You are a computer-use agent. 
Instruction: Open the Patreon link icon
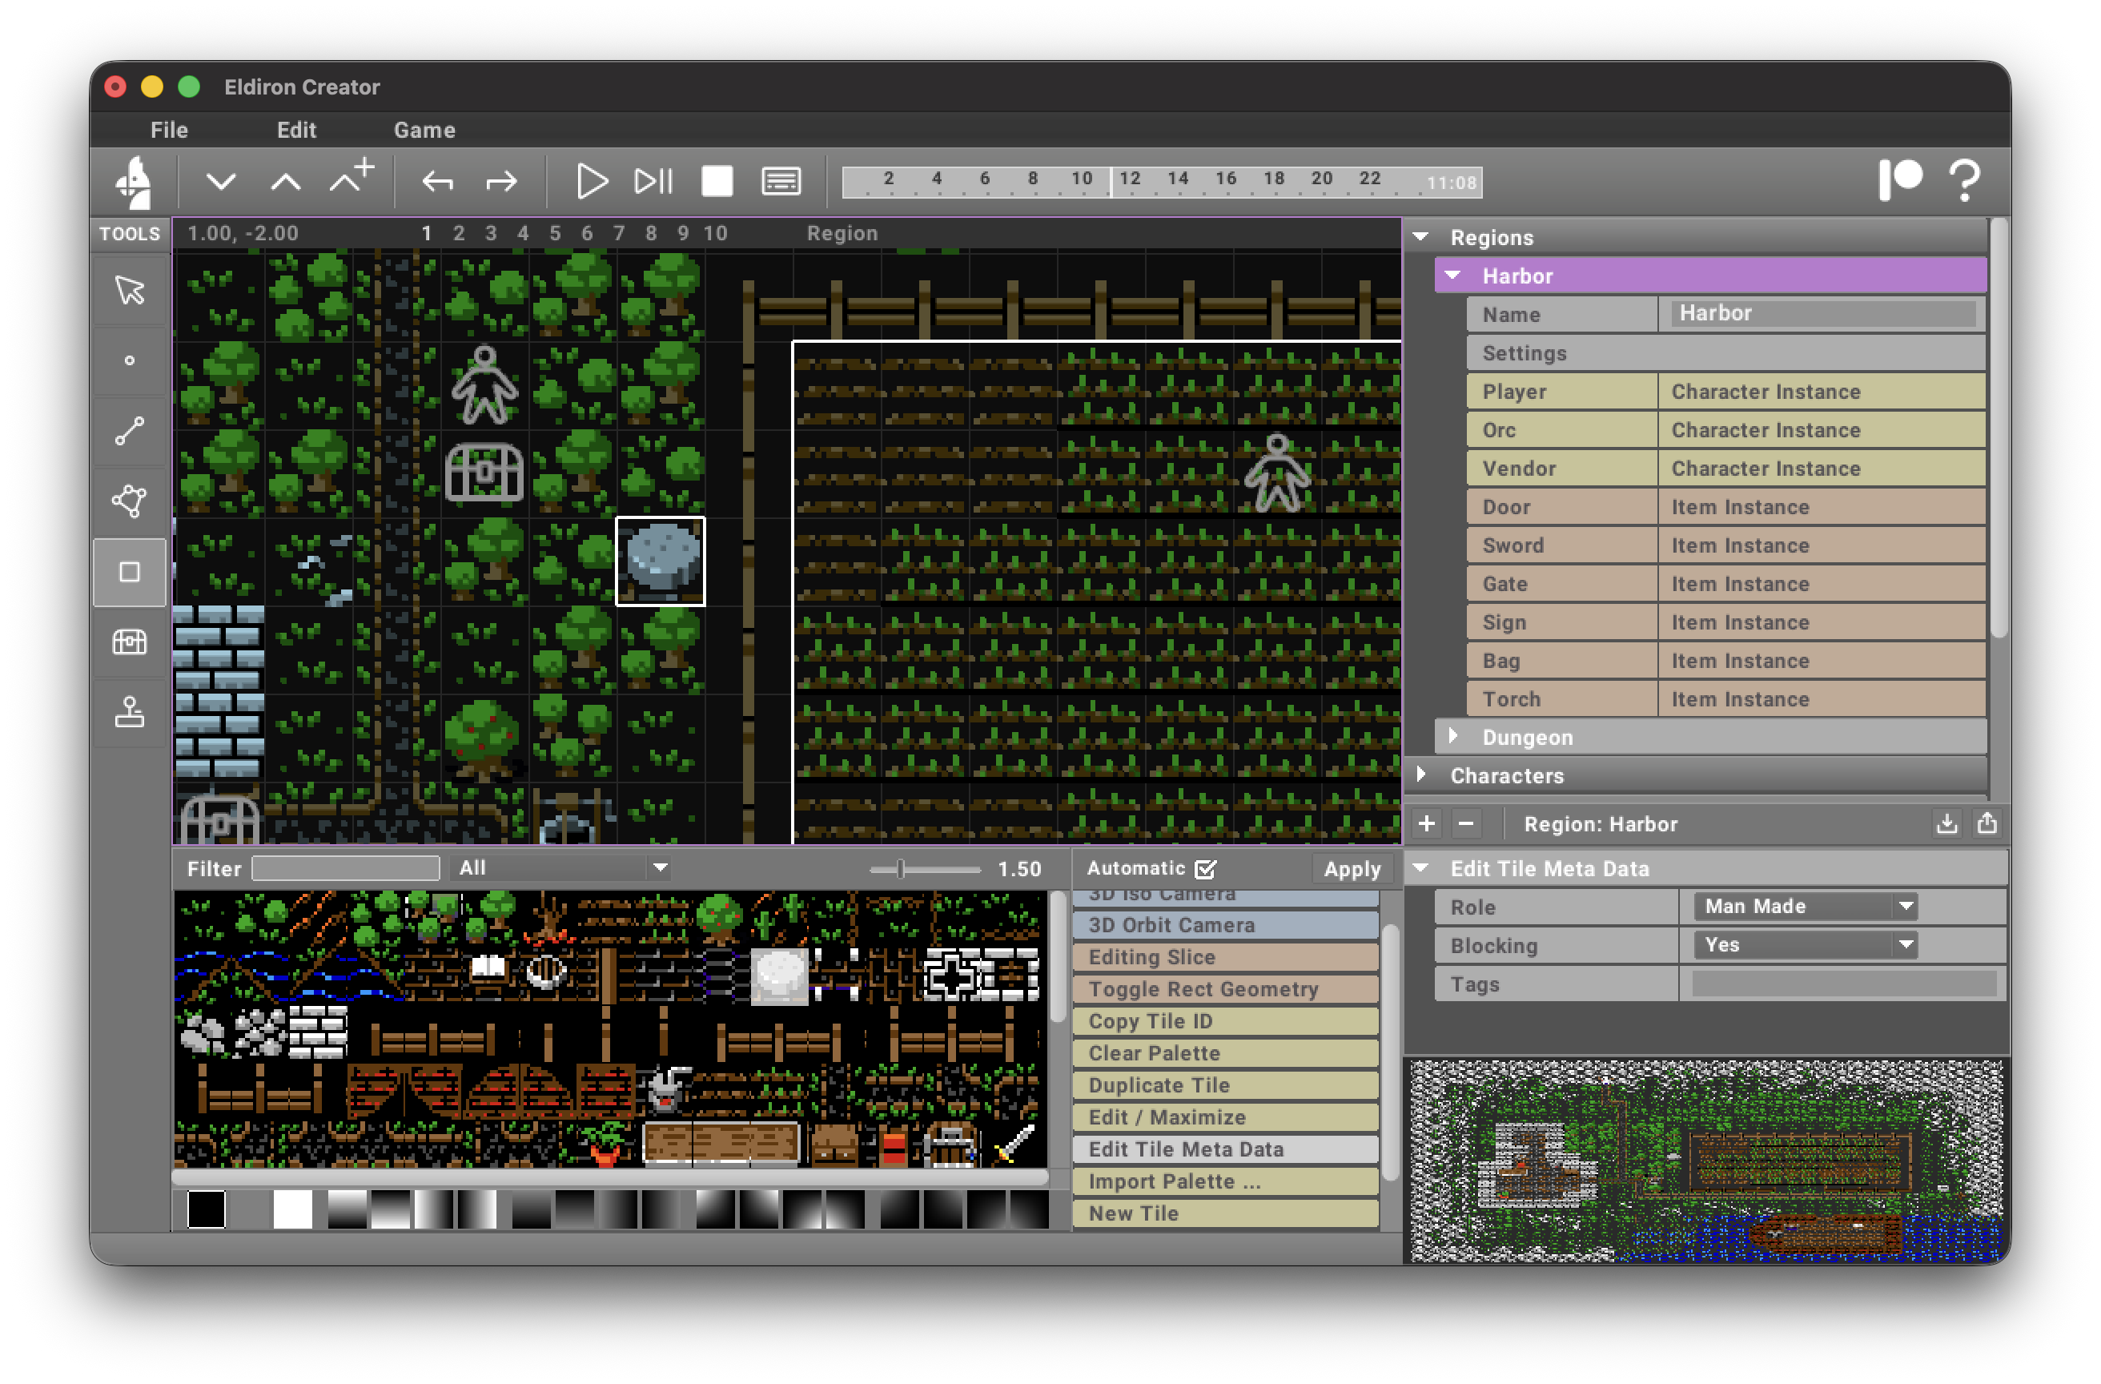tap(1903, 181)
